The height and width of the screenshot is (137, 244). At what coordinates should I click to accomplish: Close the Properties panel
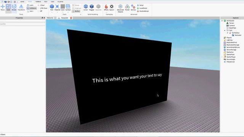click(44, 18)
